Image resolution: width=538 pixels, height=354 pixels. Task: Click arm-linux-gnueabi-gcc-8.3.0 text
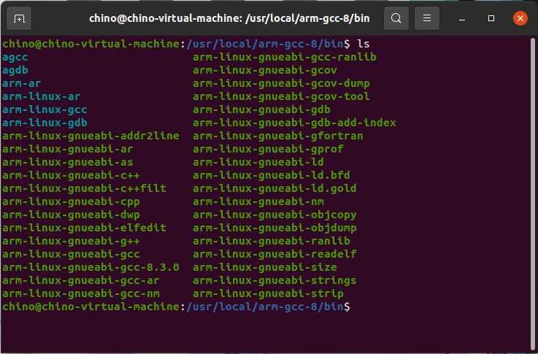(91, 267)
